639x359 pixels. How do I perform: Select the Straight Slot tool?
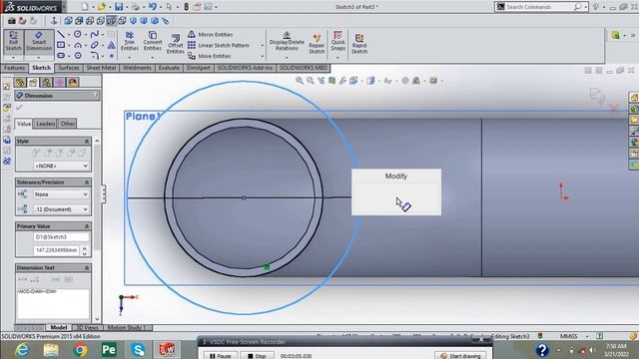click(61, 56)
